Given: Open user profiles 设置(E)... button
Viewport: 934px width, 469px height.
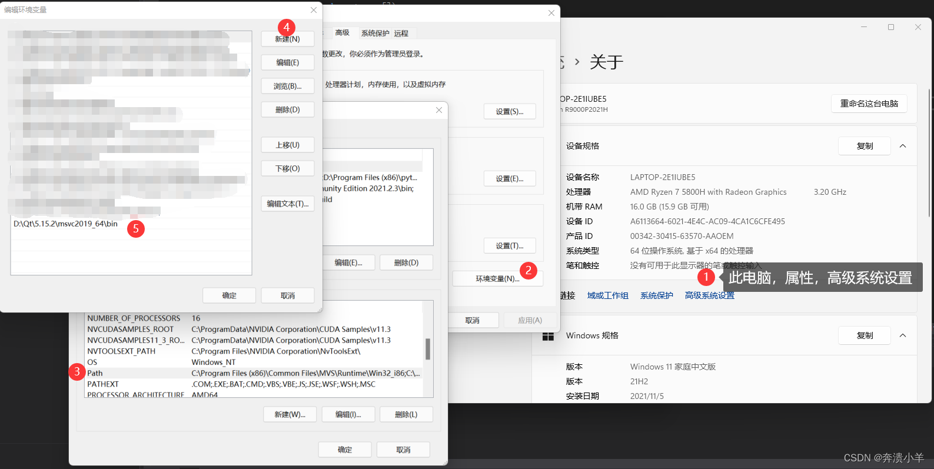Looking at the screenshot, I should (510, 178).
